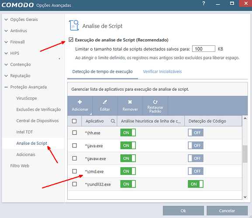Image resolution: width=252 pixels, height=218 pixels.
Task: Select the *\java.exe application name
Action: [x=94, y=146]
